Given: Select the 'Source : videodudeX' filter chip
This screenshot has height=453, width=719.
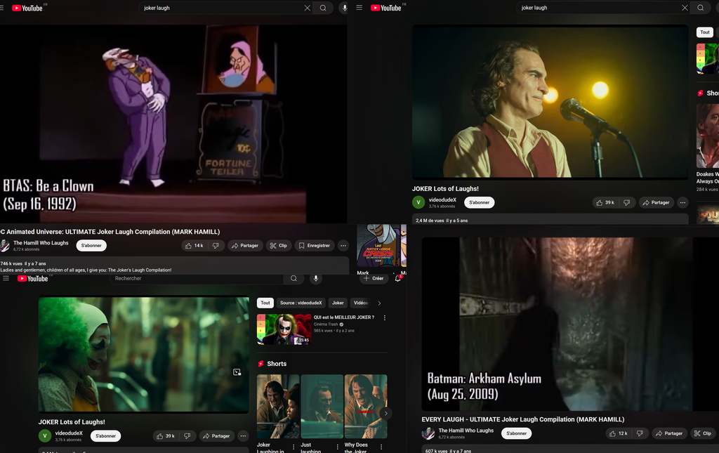Looking at the screenshot, I should coord(301,303).
